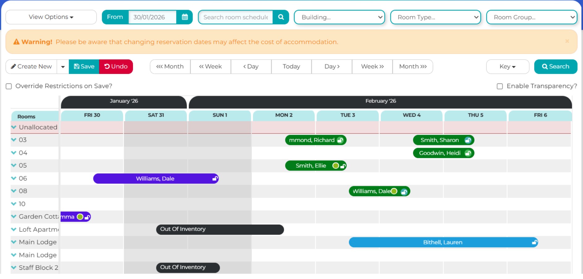The image size is (583, 279).
Task: Collapse the Unallocated row chevron
Action: pos(14,127)
